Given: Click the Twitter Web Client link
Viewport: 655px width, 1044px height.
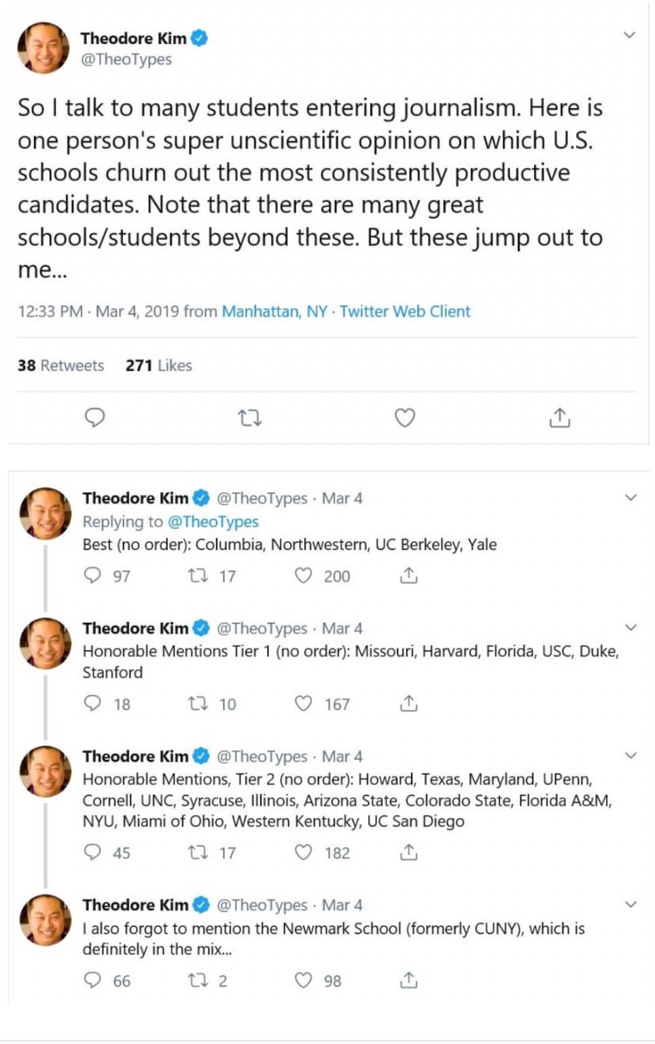Looking at the screenshot, I should (x=405, y=311).
